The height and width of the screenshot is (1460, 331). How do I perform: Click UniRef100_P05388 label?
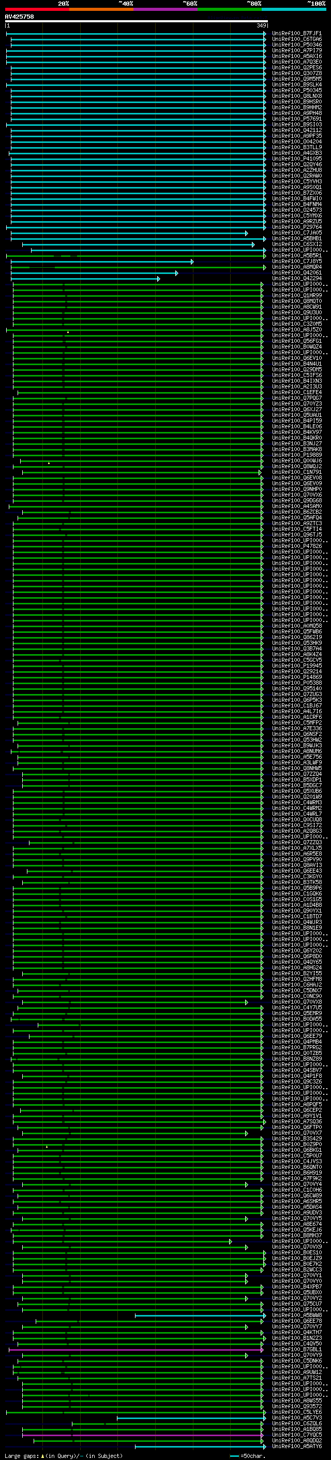[296, 683]
